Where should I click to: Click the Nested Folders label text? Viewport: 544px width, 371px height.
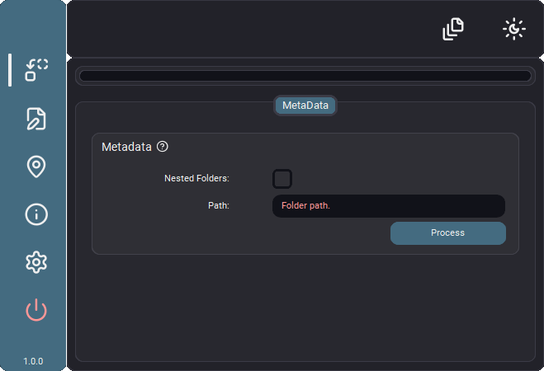tap(196, 178)
